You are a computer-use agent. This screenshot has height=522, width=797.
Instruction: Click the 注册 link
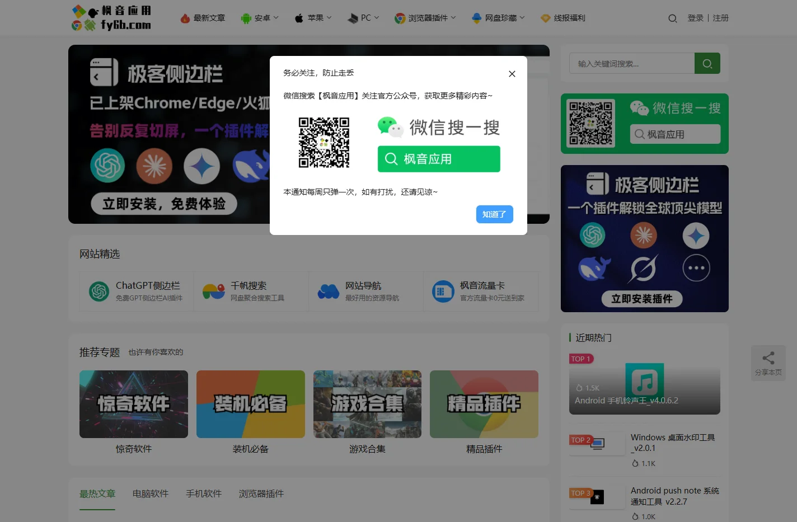[720, 18]
